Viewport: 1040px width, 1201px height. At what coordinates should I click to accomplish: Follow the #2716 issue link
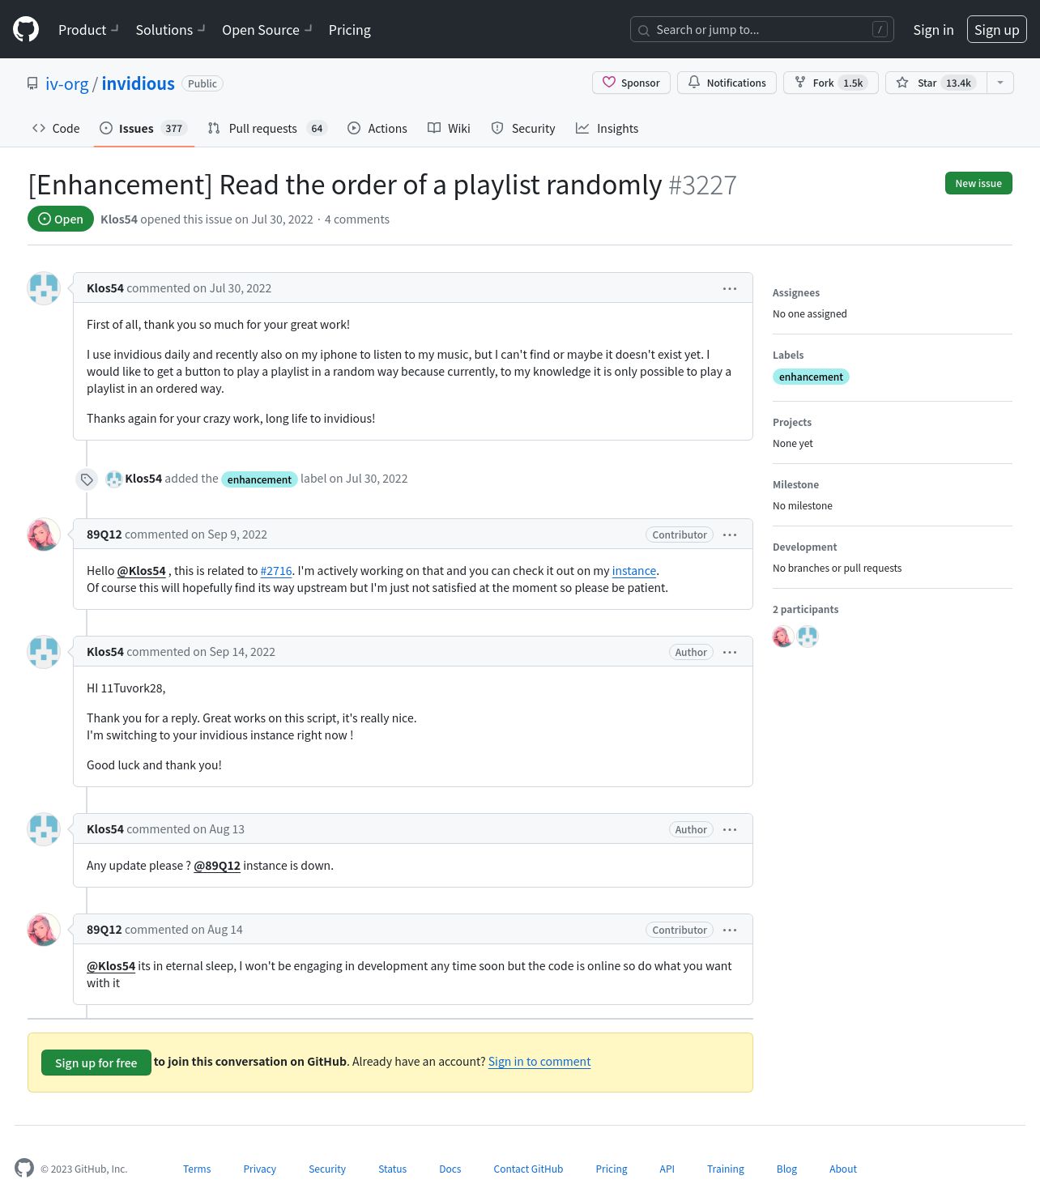click(x=276, y=571)
